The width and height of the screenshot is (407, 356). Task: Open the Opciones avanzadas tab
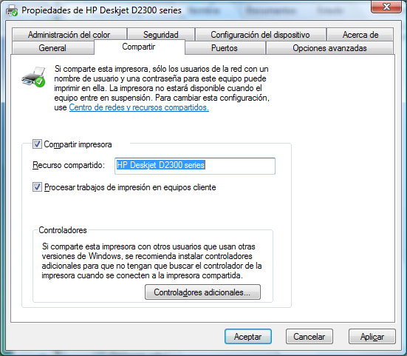coord(329,48)
